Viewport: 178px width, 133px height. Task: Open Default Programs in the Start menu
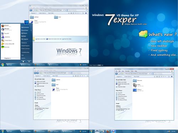coord(25,46)
